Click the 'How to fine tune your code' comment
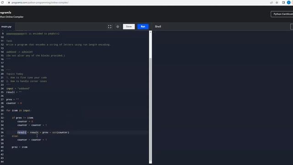Image resolution: width=293 pixels, height=165 pixels. click(x=27, y=77)
